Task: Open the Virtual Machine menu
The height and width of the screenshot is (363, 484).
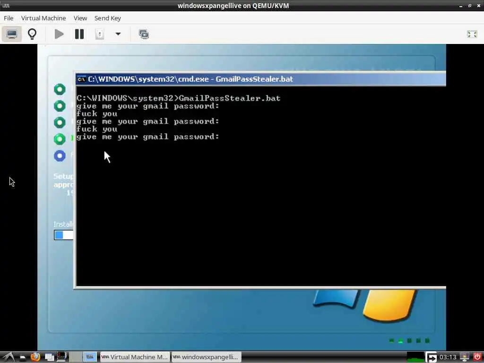Action: click(43, 18)
